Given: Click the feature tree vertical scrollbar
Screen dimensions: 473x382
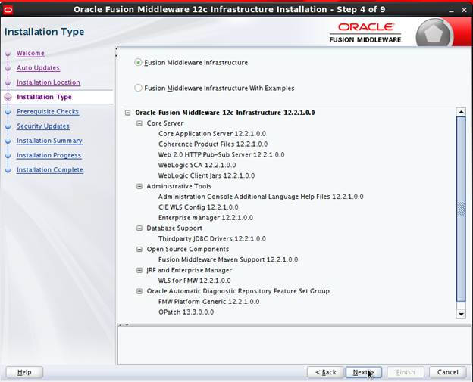Looking at the screenshot, I should [461, 210].
